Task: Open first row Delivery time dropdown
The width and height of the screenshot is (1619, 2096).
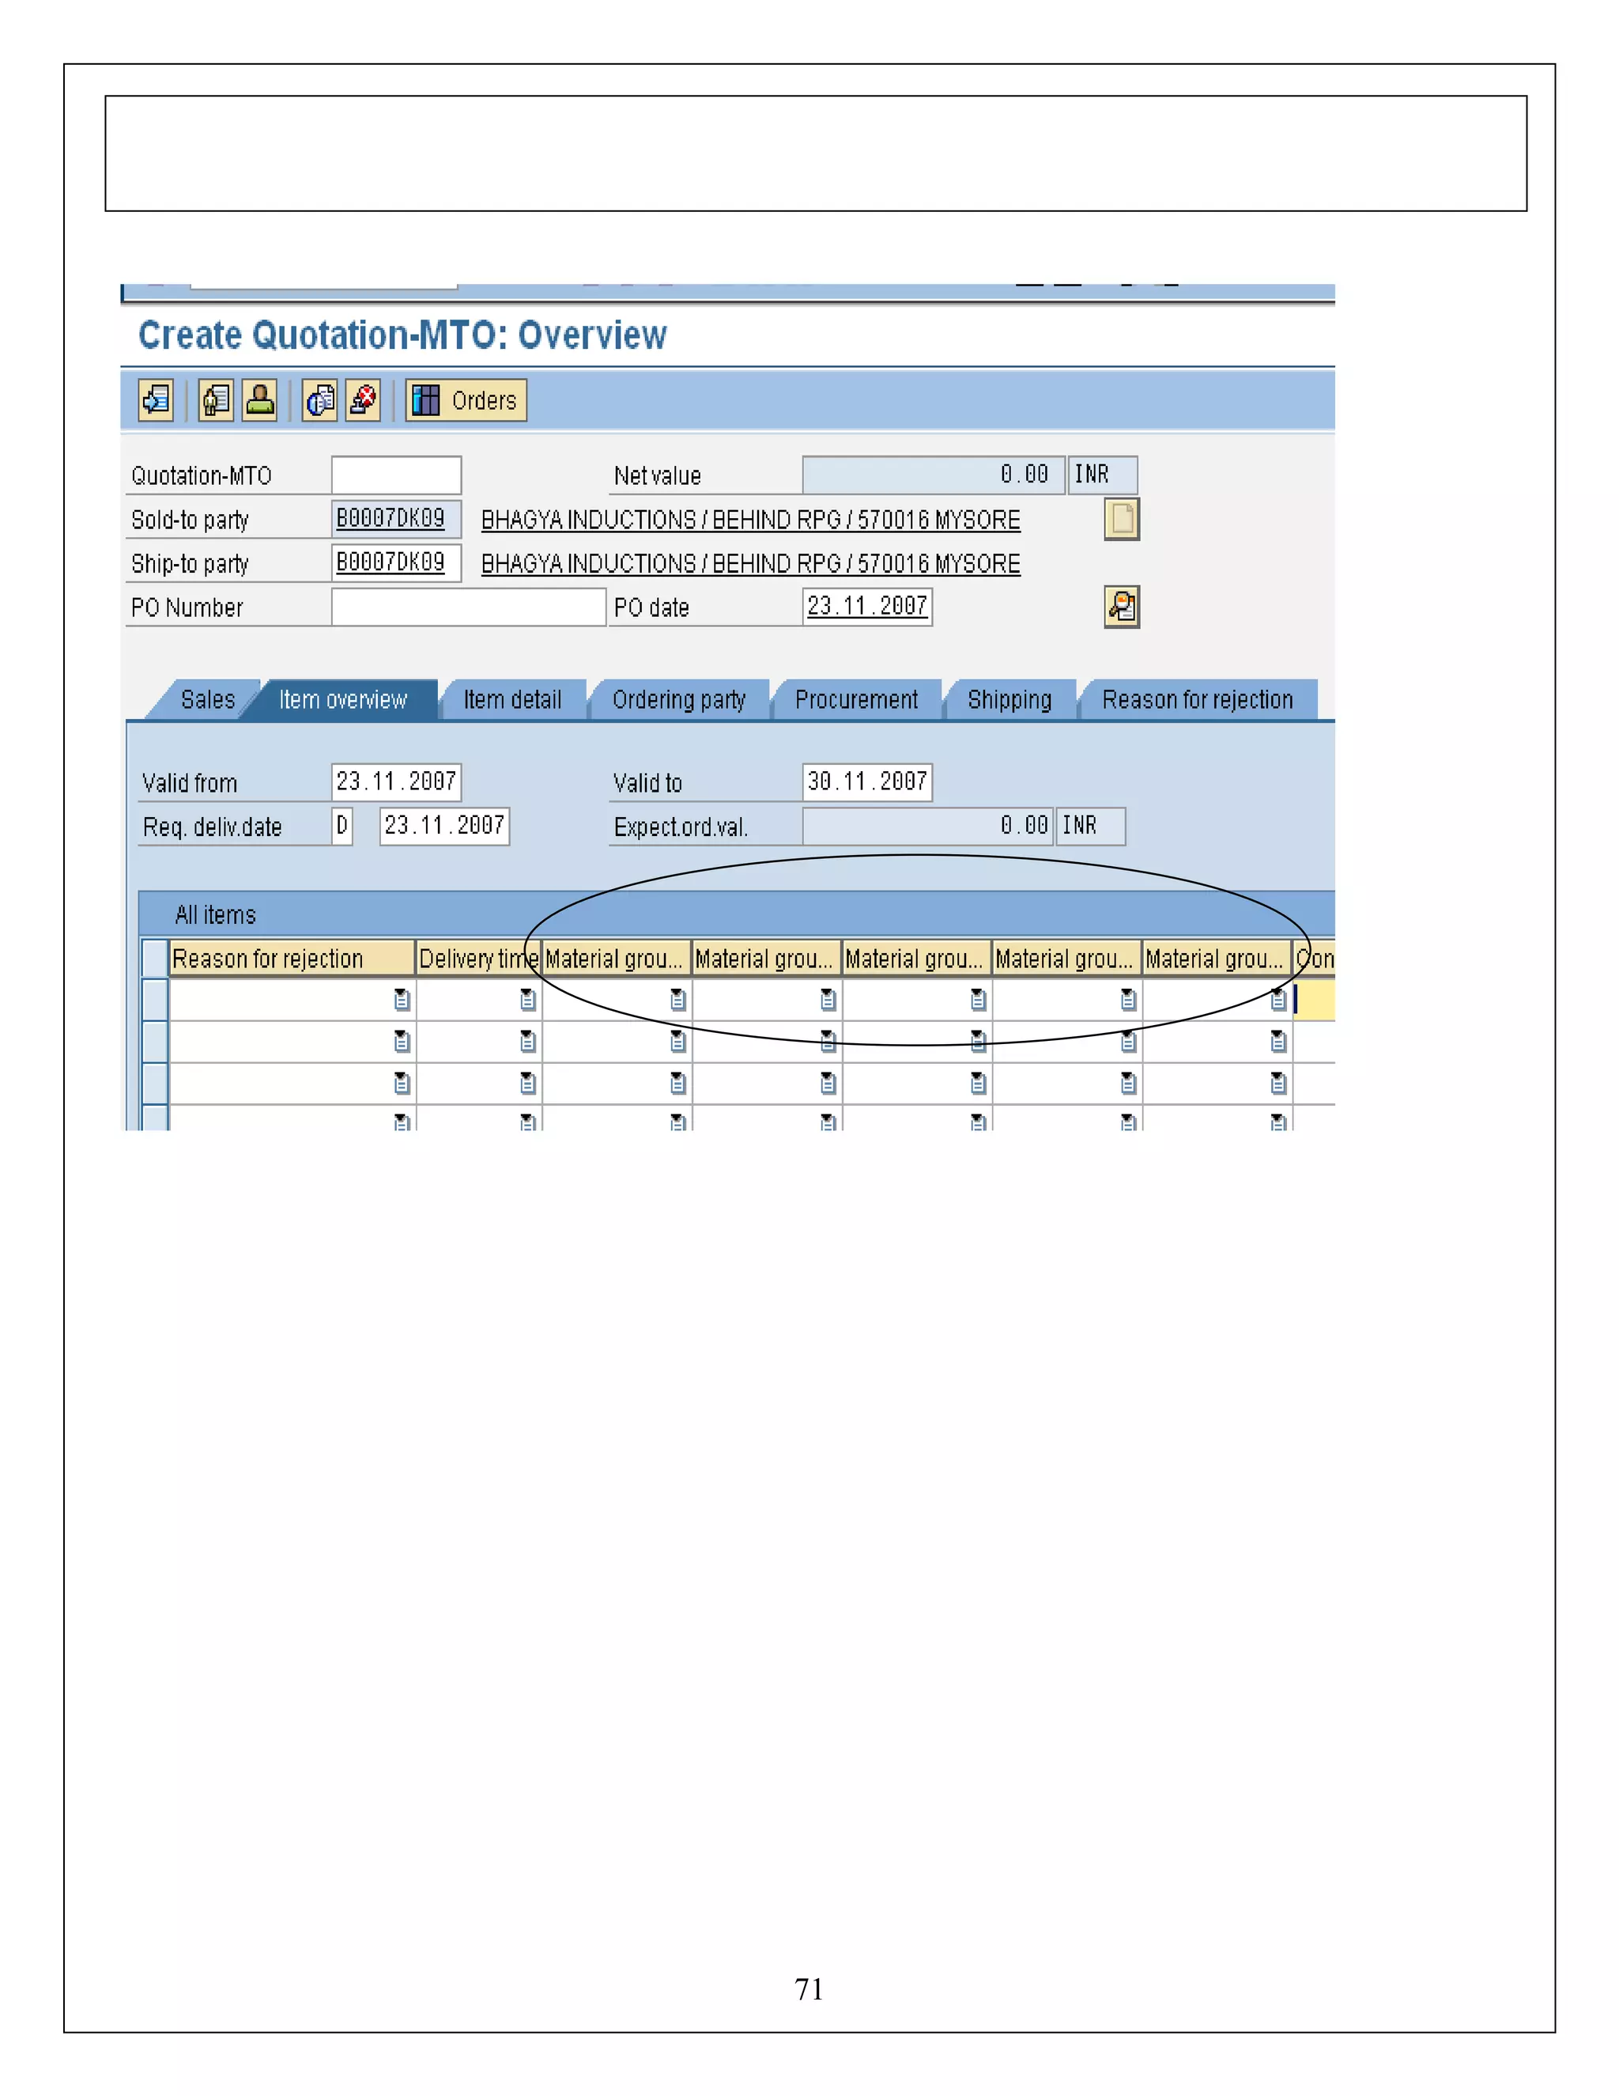Action: (x=527, y=1000)
